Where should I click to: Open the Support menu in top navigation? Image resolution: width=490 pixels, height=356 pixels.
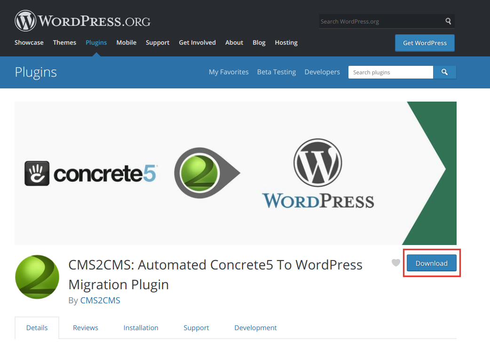158,42
